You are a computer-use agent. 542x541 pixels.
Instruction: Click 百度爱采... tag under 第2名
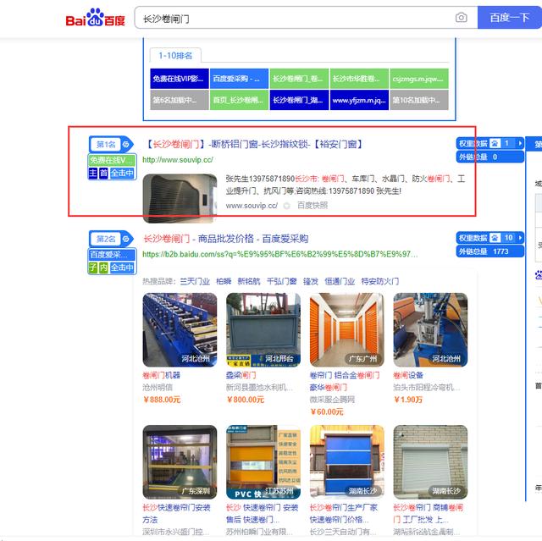point(113,255)
